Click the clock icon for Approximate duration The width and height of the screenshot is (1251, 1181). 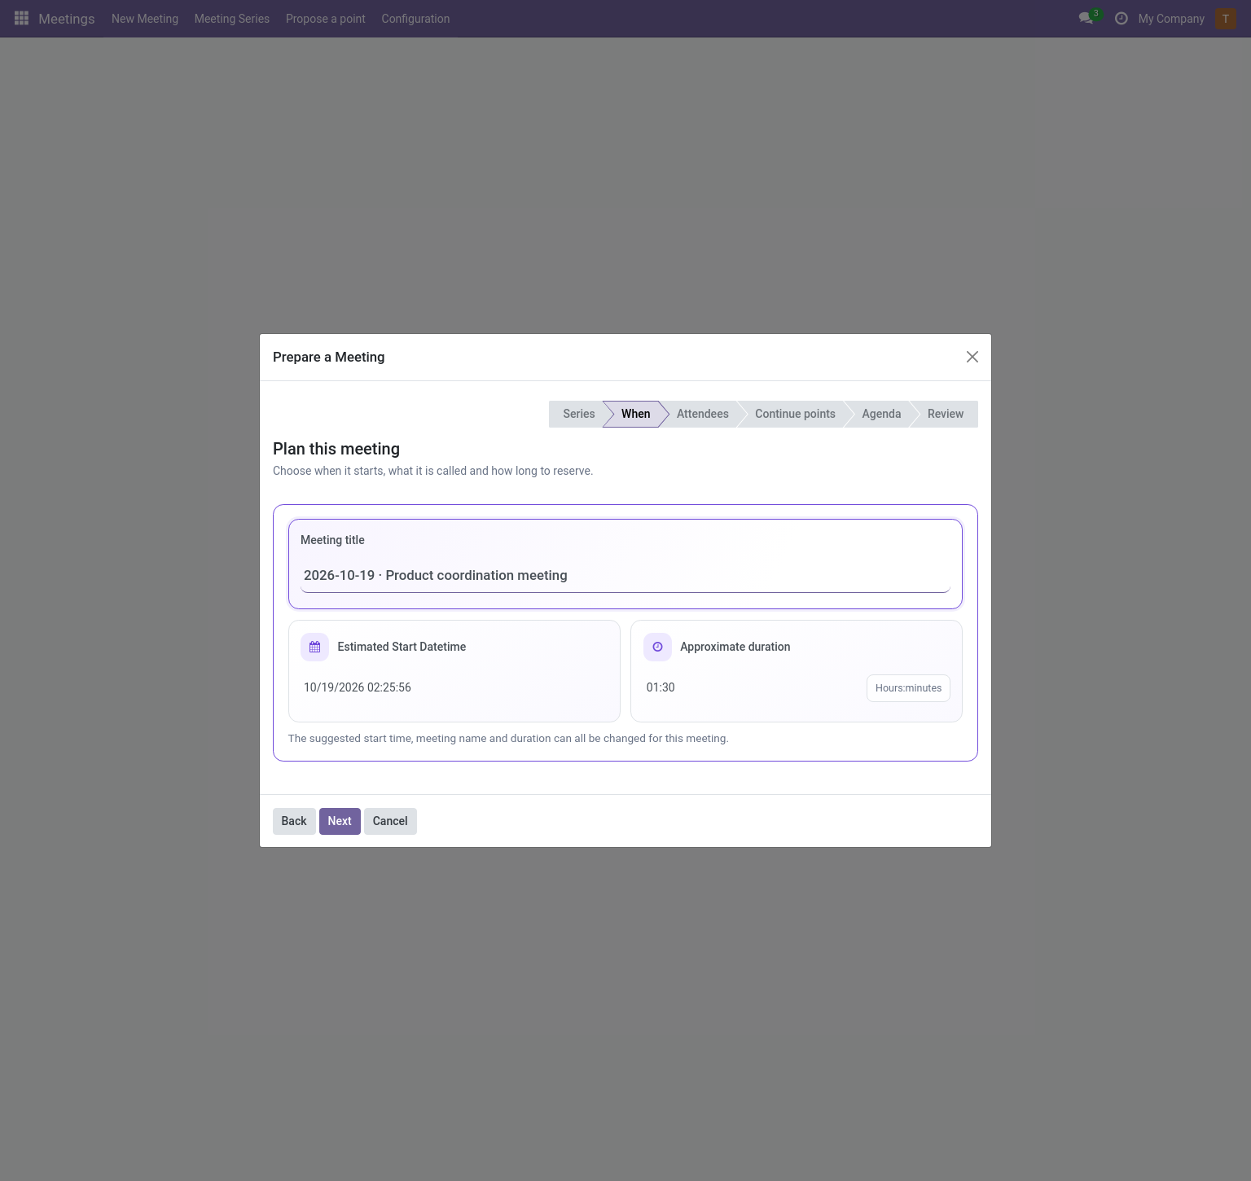(x=657, y=647)
